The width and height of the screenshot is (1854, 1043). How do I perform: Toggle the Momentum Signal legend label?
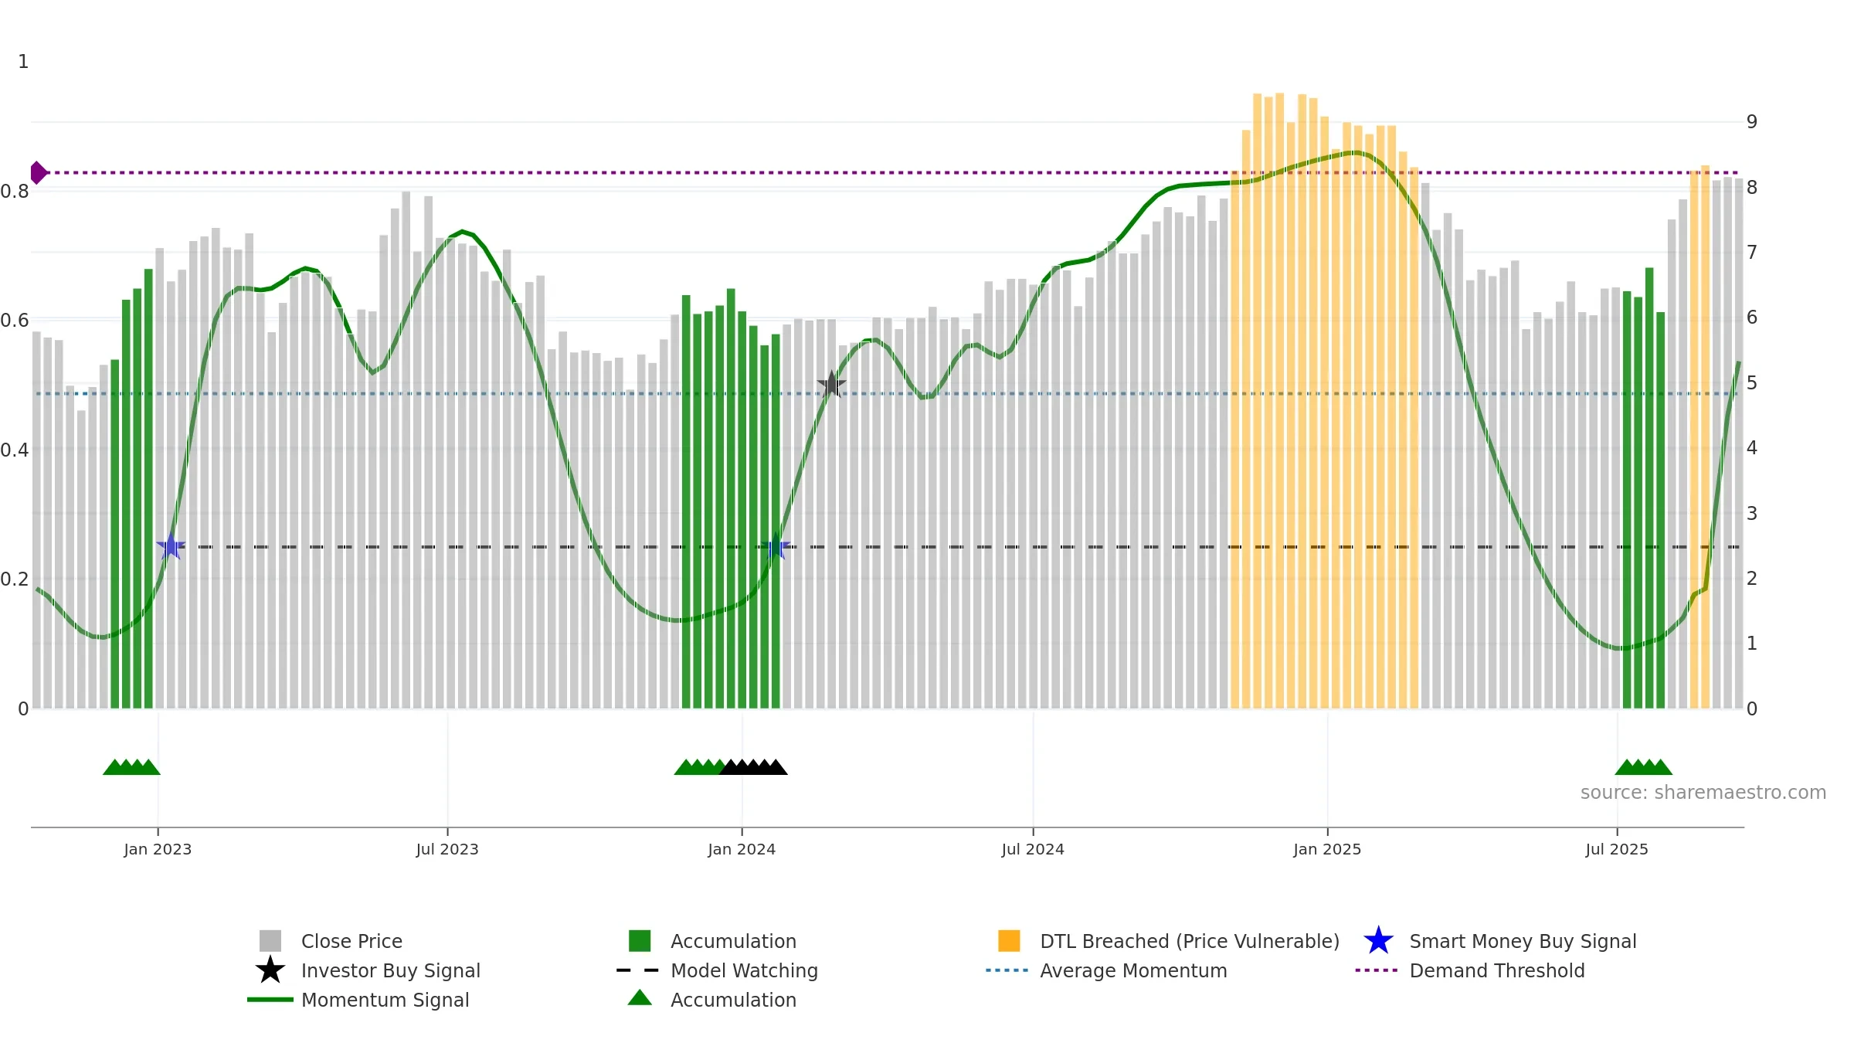pyautogui.click(x=385, y=1000)
